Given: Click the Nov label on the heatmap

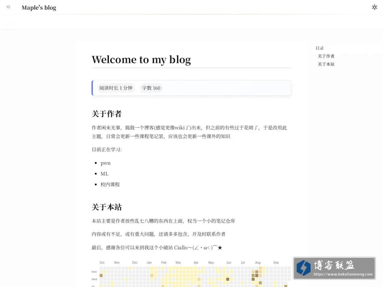Looking at the screenshot, I should pos(117,263).
